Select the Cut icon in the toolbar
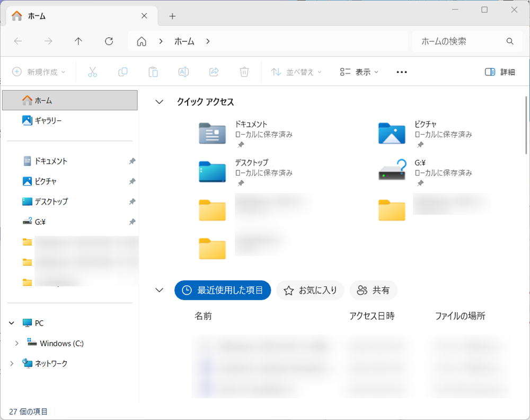This screenshot has width=530, height=420. (x=92, y=72)
